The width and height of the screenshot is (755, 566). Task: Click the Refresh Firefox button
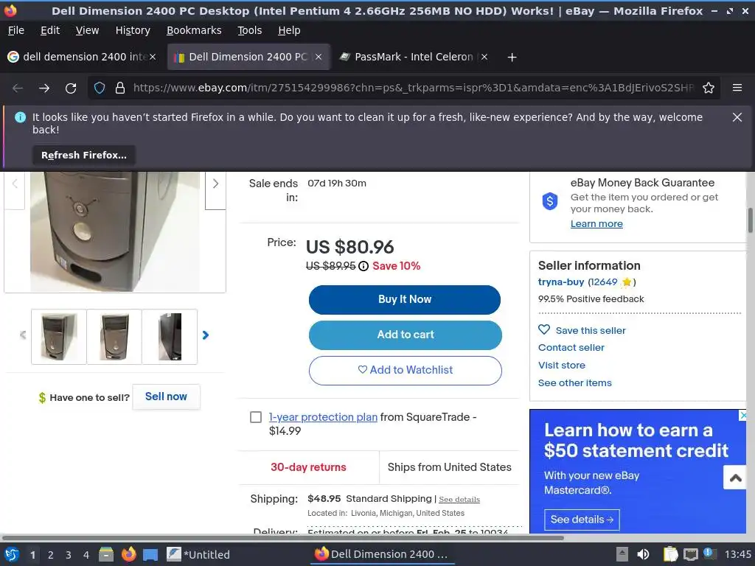click(84, 156)
